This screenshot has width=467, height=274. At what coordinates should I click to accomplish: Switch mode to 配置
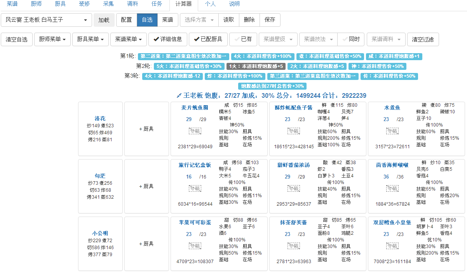126,20
